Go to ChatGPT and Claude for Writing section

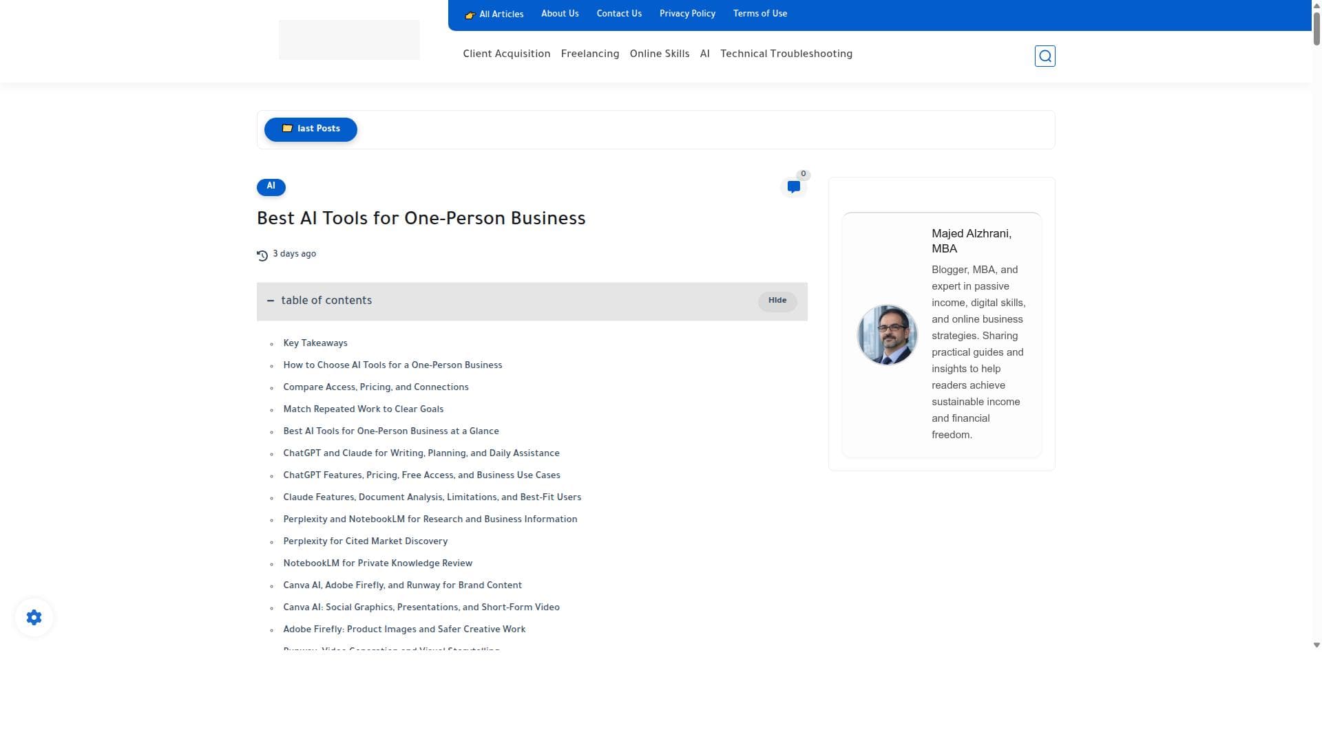click(421, 453)
